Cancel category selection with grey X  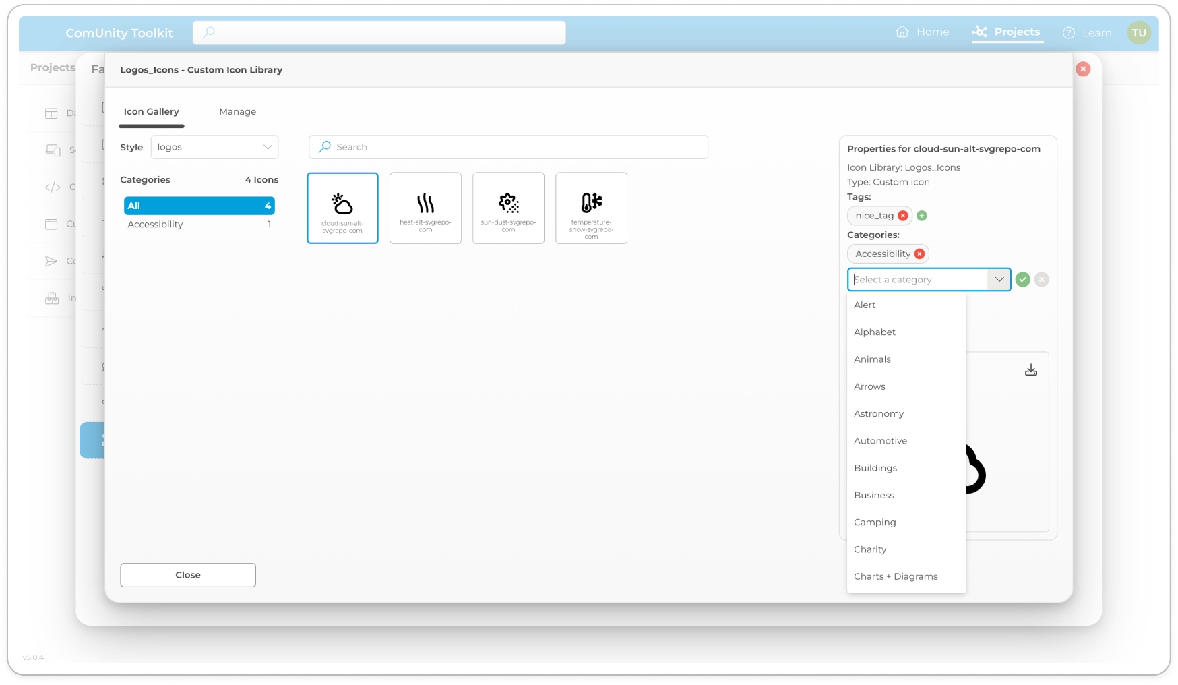tap(1041, 280)
